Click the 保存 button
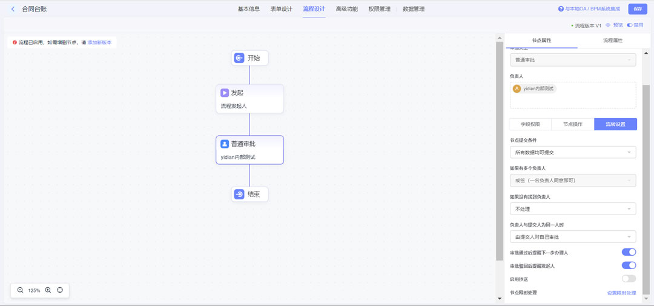The width and height of the screenshot is (654, 306). tap(637, 9)
